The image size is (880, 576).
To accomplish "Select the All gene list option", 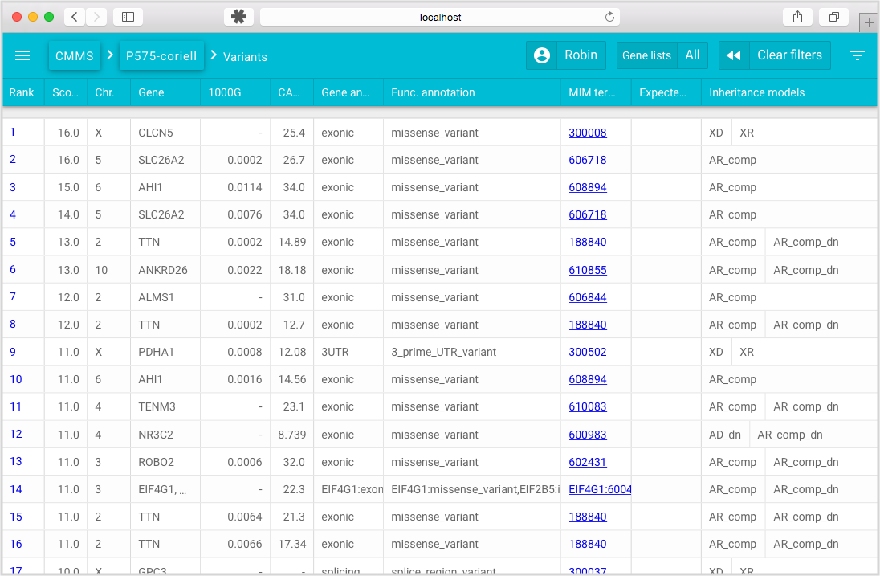I will pos(693,55).
